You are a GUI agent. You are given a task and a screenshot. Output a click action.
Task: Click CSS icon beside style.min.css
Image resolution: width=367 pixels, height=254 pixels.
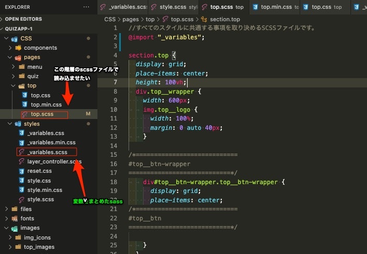[x=21, y=190]
